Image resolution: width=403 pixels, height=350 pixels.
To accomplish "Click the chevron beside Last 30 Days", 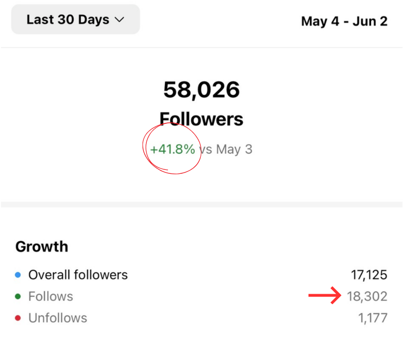I will tap(119, 20).
